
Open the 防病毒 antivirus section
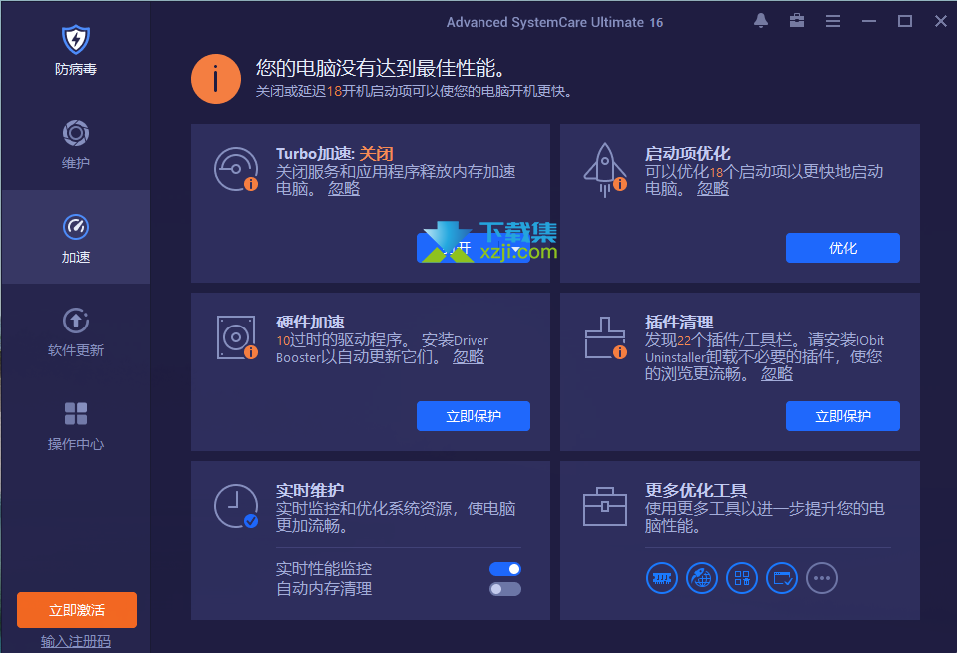[x=76, y=50]
